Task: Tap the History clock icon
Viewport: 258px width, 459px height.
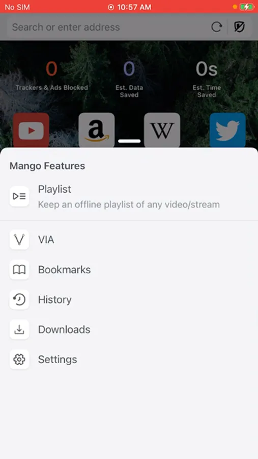Action: point(19,299)
